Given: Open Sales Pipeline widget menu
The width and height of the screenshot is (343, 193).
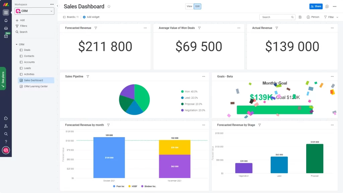Looking at the screenshot, I should point(204,76).
